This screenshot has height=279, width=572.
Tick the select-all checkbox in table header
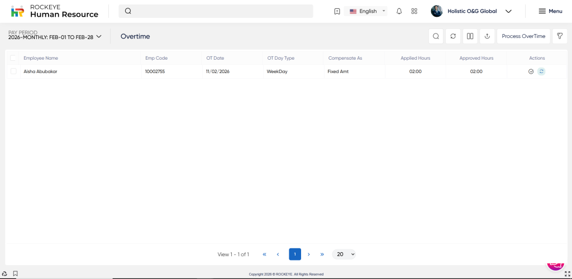click(x=13, y=58)
